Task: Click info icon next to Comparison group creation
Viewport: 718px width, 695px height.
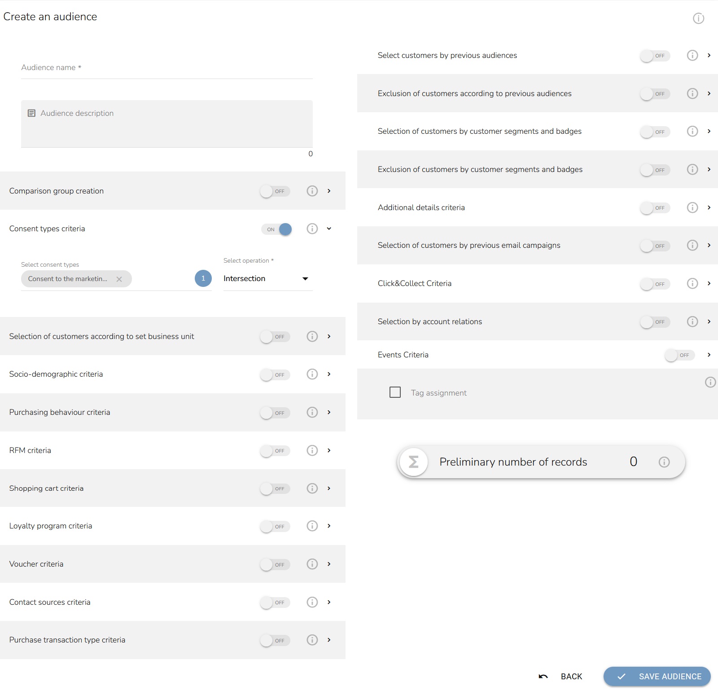Action: pyautogui.click(x=312, y=191)
